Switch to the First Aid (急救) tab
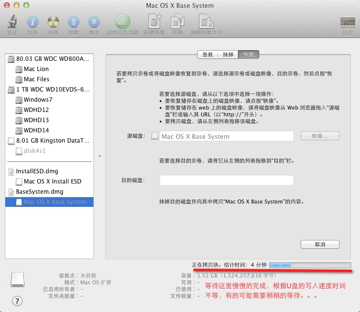Screen dimensions: 360x312 coord(208,55)
